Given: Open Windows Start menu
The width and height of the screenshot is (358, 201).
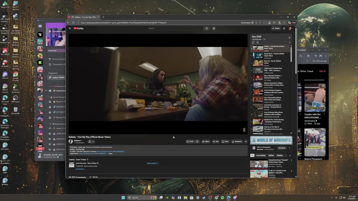Looking at the screenshot, I should (123, 198).
